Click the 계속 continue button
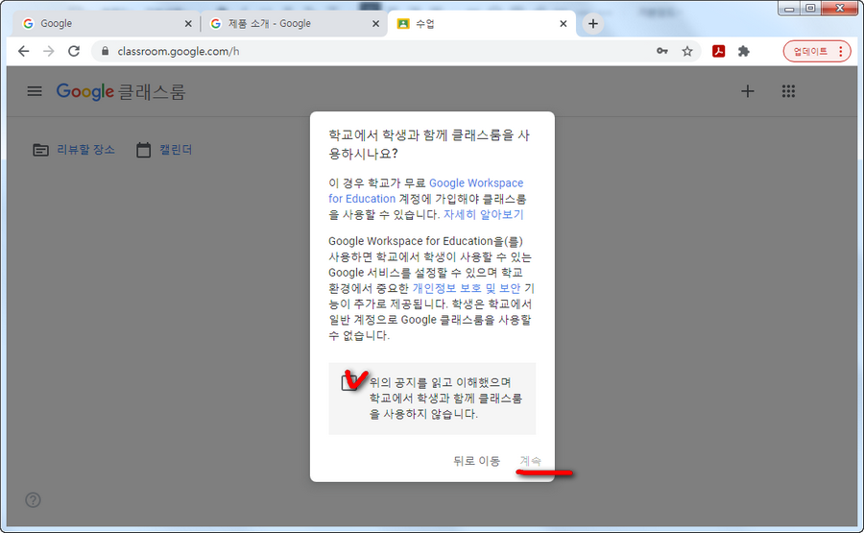This screenshot has height=533, width=864. tap(531, 460)
